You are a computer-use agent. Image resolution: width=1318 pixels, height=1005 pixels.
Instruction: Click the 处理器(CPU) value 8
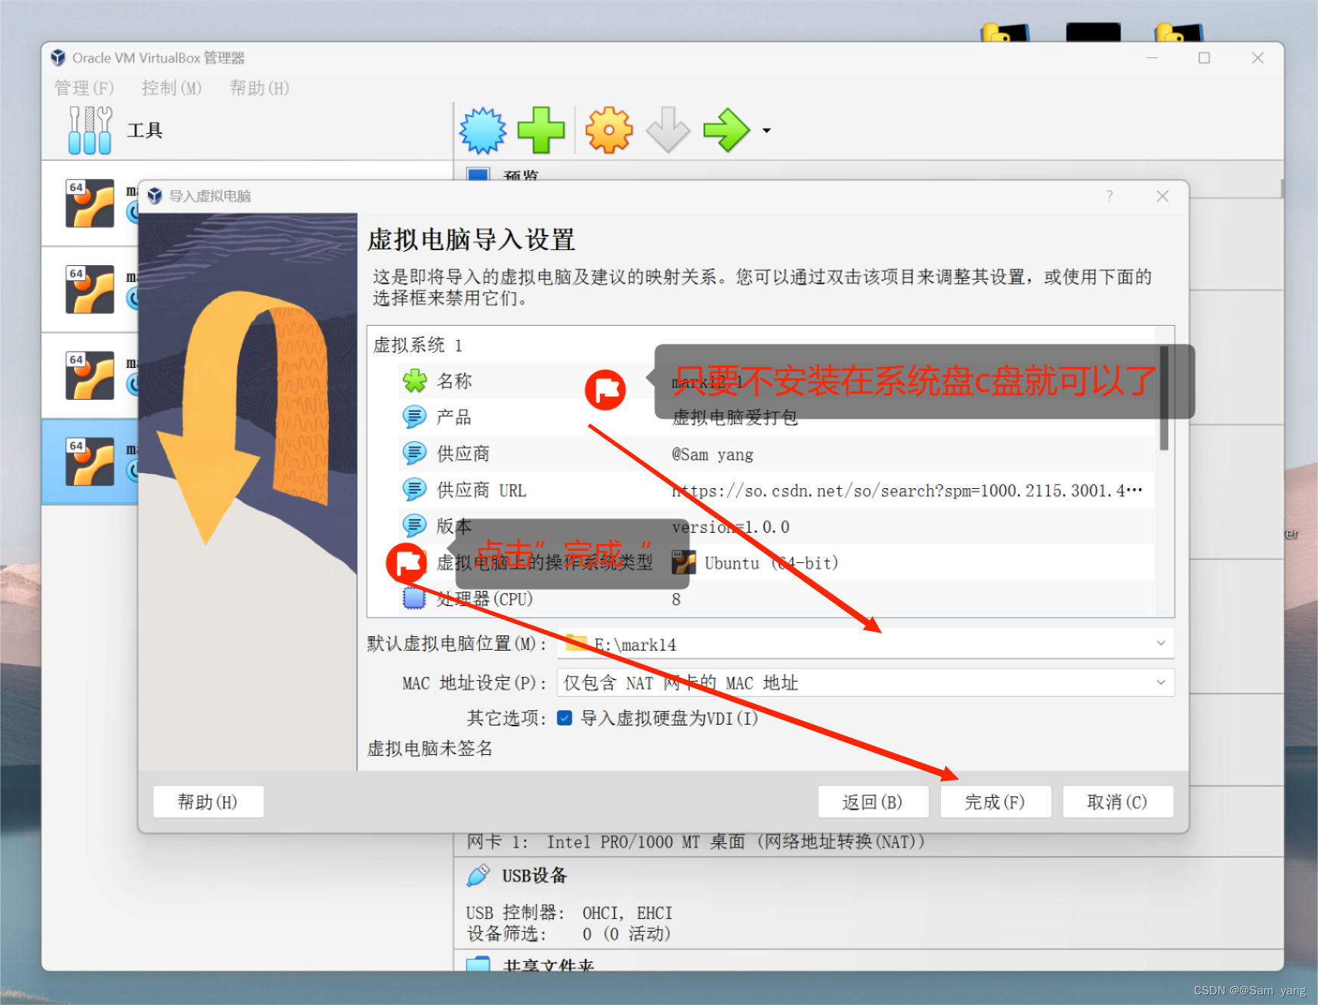point(676,599)
